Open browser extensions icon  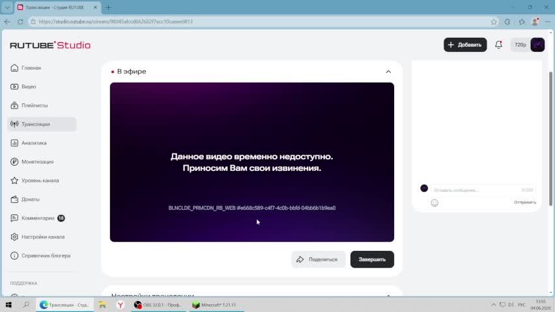507,22
